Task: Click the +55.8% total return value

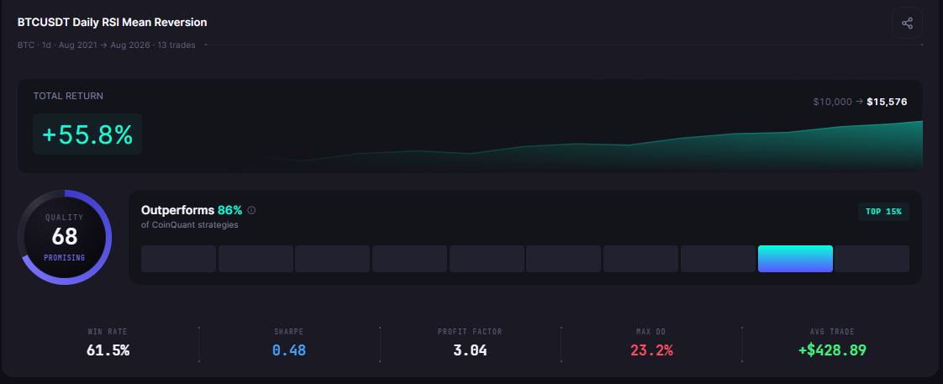Action: (87, 134)
